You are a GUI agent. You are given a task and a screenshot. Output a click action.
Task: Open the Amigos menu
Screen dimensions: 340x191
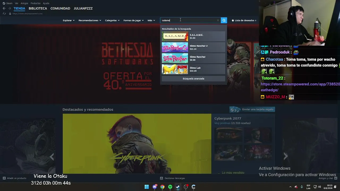pyautogui.click(x=24, y=3)
